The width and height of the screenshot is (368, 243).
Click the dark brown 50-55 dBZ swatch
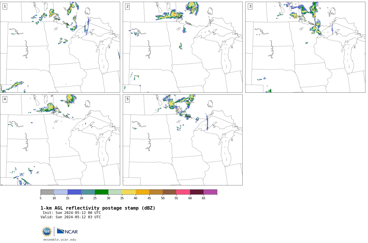click(x=169, y=192)
